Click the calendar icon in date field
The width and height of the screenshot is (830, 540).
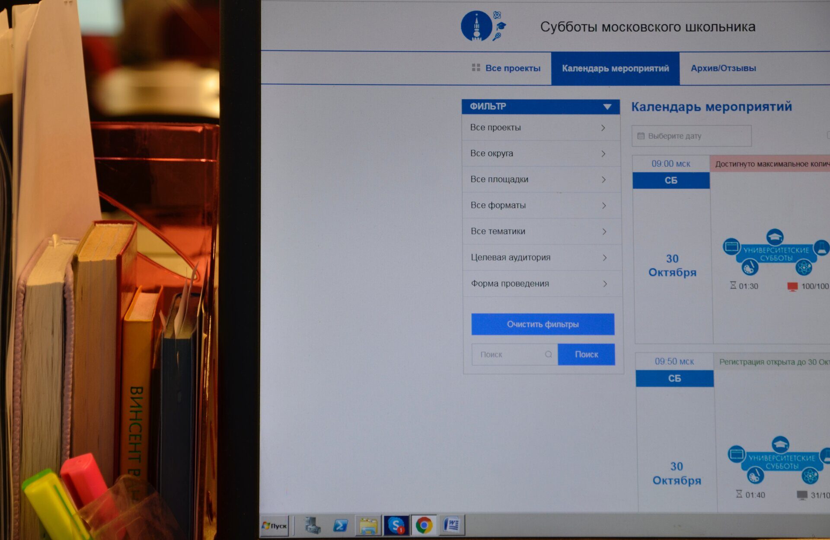[641, 136]
